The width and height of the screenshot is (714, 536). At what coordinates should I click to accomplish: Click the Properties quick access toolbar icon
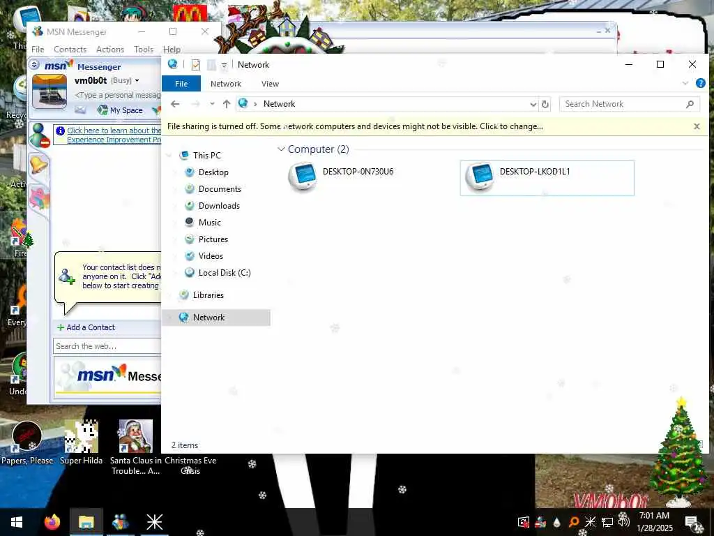click(195, 65)
